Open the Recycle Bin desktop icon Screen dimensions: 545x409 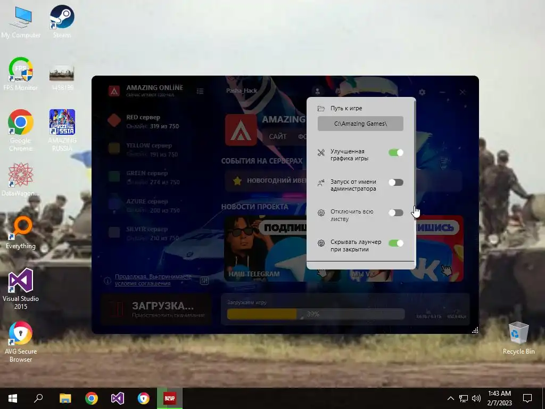tap(518, 338)
